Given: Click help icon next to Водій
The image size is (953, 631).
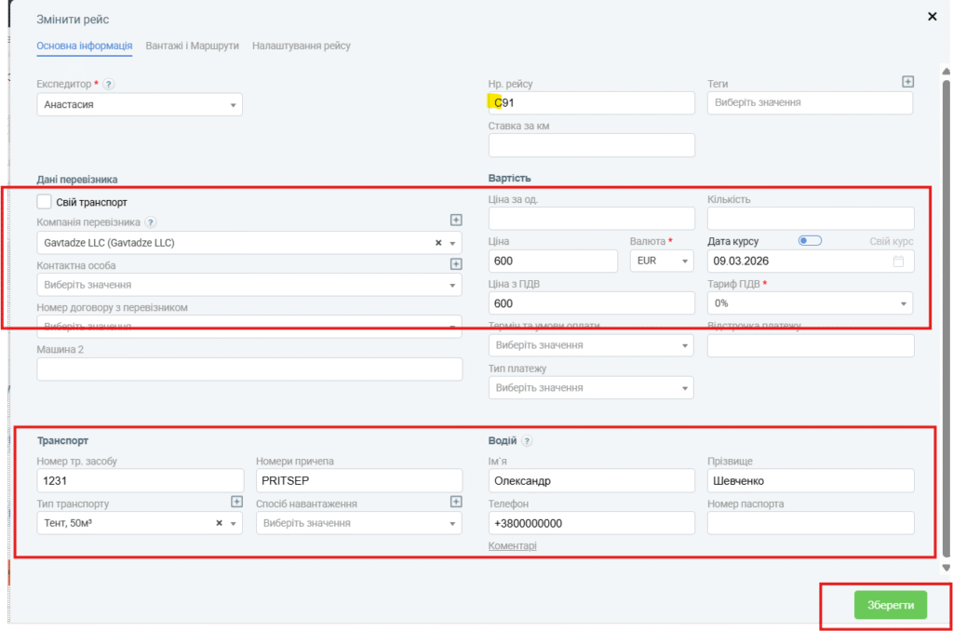Looking at the screenshot, I should 527,441.
